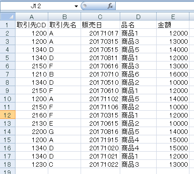Click 商品1 in row 2
Image resolution: width=194 pixels, height=174 pixels.
pyautogui.click(x=138, y=33)
